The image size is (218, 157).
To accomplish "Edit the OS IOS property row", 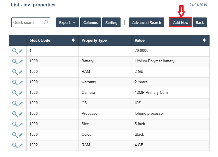I will [21, 103].
